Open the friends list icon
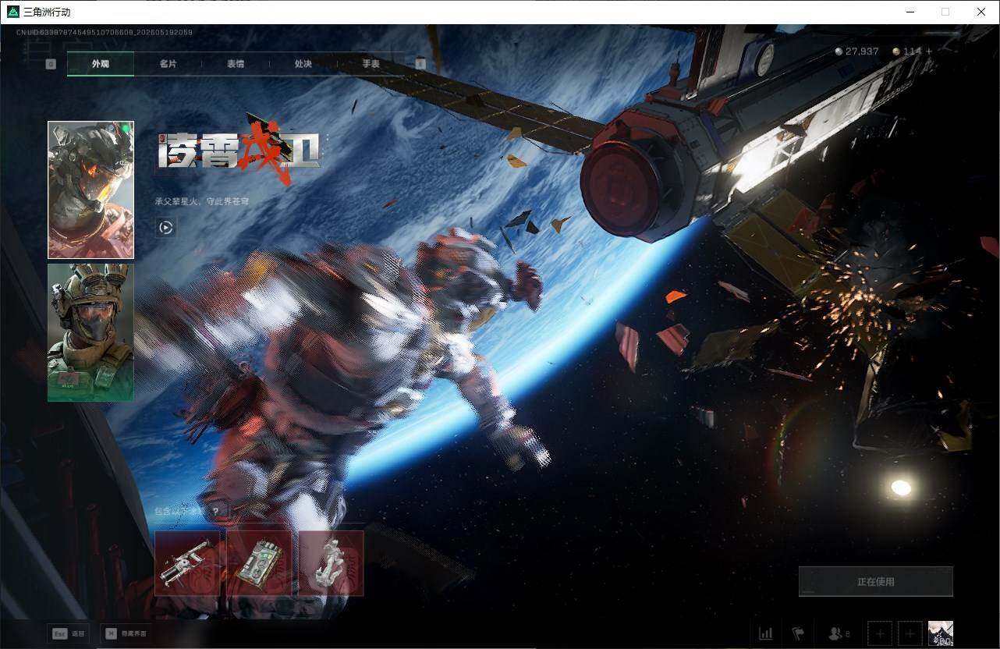Screen dimensions: 1000x649 pos(839,633)
